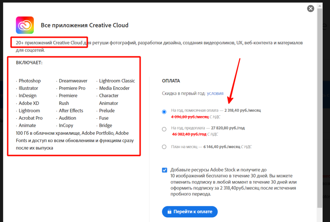This screenshot has height=222, width=330.
Task: Click 'After Effects' in the list
Action: (x=71, y=111)
